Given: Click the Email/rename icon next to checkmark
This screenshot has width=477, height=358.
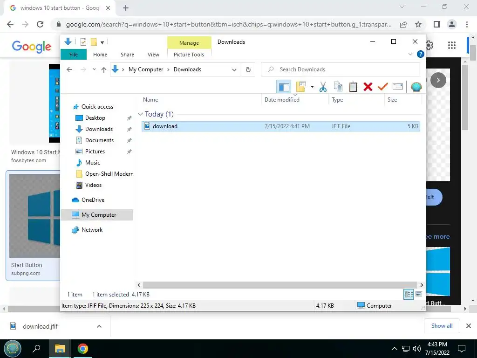Looking at the screenshot, I should pyautogui.click(x=398, y=87).
